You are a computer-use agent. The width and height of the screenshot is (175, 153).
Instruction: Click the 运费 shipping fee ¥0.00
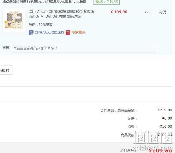(167, 118)
